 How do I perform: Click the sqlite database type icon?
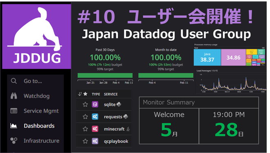(95, 104)
